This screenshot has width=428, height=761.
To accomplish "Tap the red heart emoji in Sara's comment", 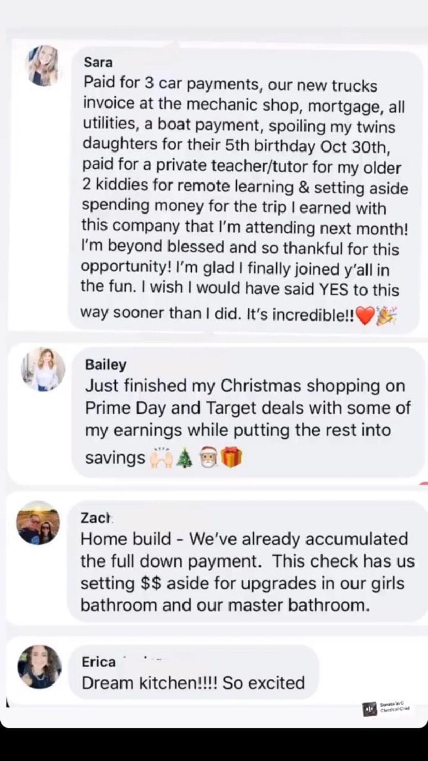I will 365,315.
